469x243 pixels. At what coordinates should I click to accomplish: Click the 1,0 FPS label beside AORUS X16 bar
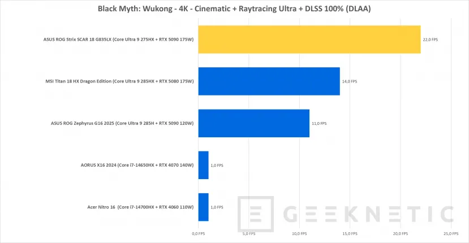[217, 165]
